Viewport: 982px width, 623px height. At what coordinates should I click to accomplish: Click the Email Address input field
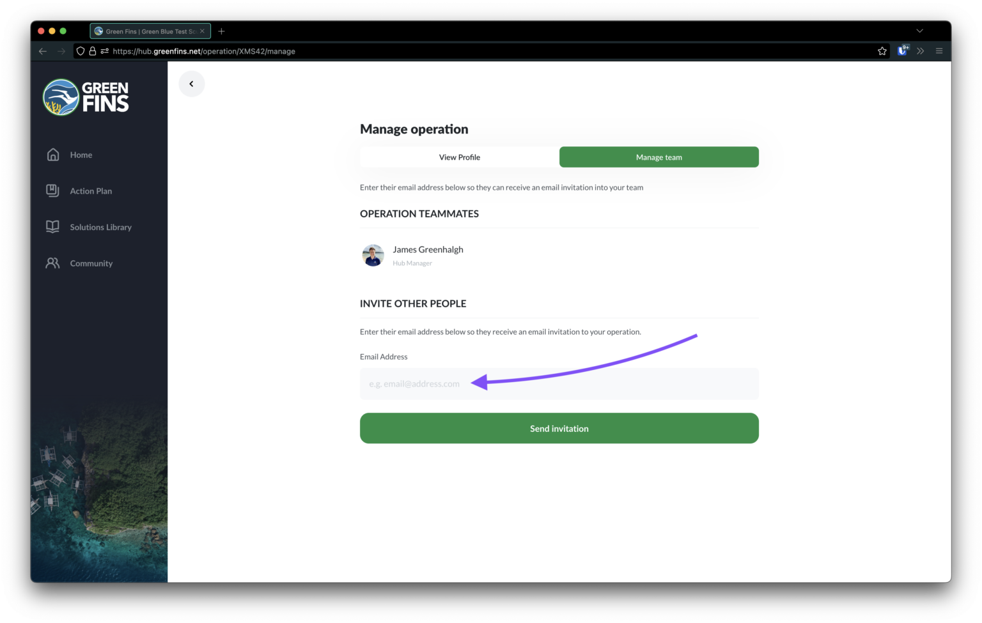click(x=559, y=383)
